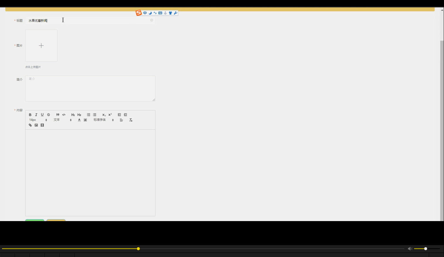Create an ordered numbered list

[x=88, y=115]
